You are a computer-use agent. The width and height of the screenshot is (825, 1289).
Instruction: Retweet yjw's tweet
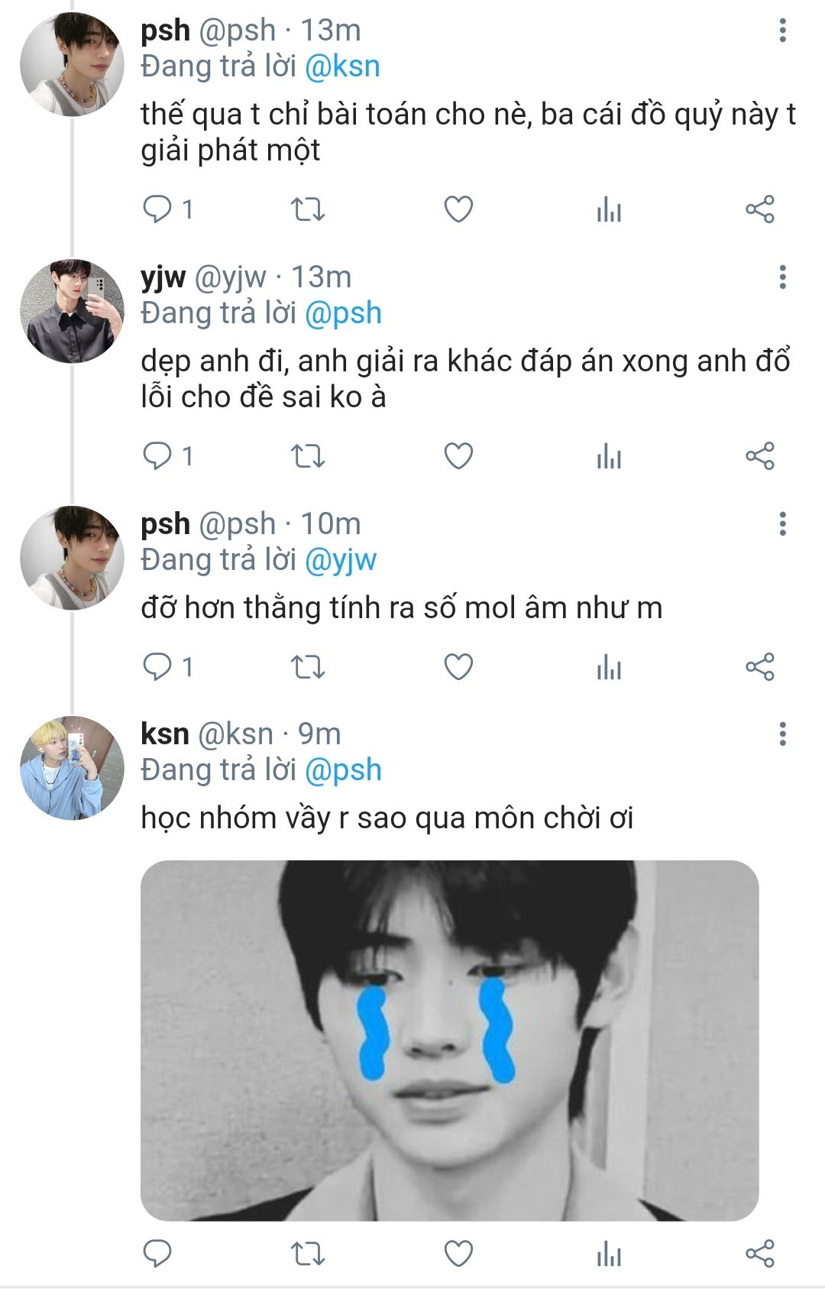click(x=308, y=456)
